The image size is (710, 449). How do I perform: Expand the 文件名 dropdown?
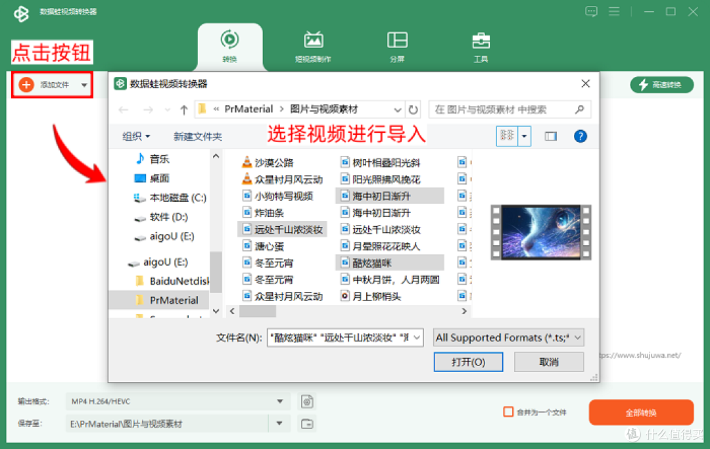click(x=417, y=338)
